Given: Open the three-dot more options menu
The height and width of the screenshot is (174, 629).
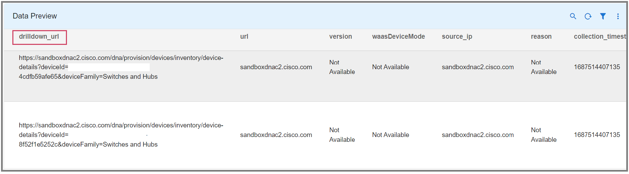Looking at the screenshot, I should point(618,16).
